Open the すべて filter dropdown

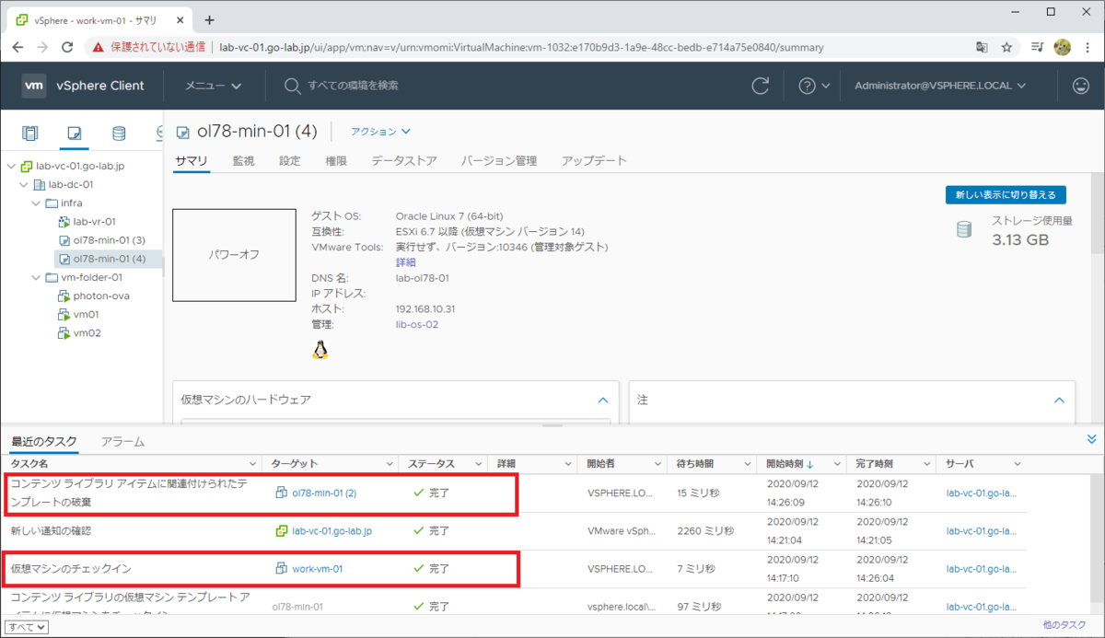coord(27,627)
